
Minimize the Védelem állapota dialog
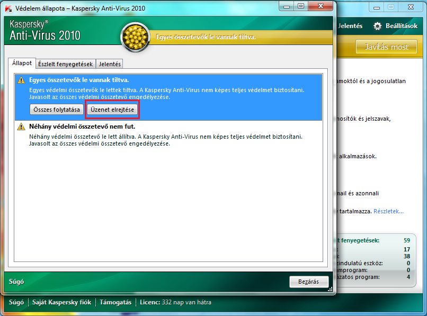point(287,6)
